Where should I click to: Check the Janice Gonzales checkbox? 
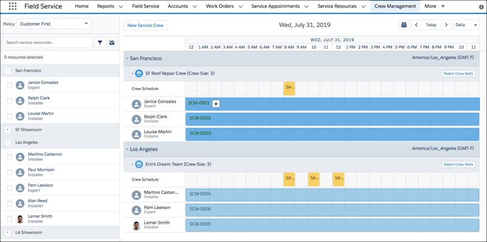(10, 85)
